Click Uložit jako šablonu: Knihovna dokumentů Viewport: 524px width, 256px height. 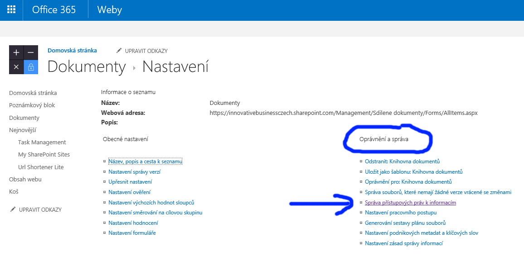click(x=414, y=172)
